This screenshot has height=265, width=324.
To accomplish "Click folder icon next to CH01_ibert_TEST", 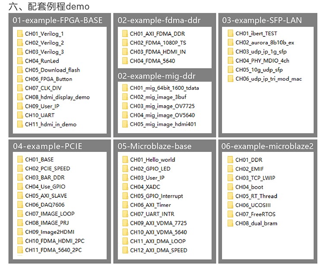I will tap(230, 34).
